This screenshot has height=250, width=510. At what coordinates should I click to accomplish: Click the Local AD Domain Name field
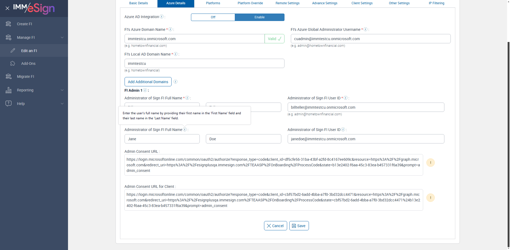[x=204, y=63]
